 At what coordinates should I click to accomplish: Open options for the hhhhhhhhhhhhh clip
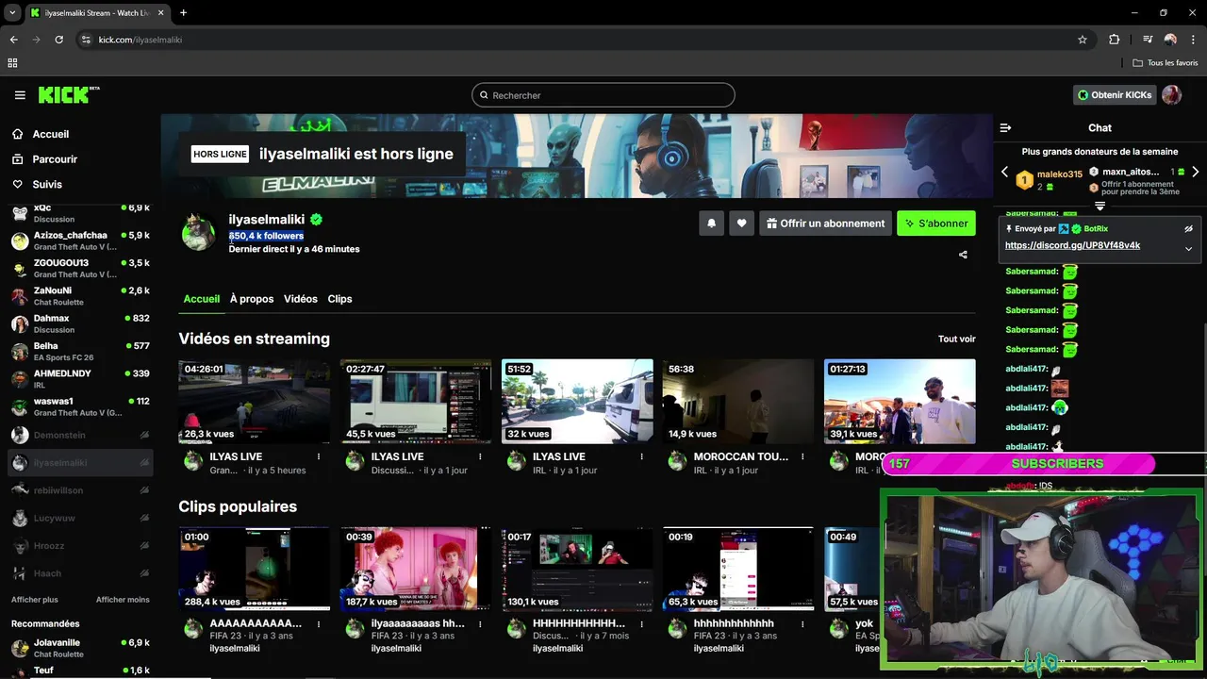(x=803, y=623)
